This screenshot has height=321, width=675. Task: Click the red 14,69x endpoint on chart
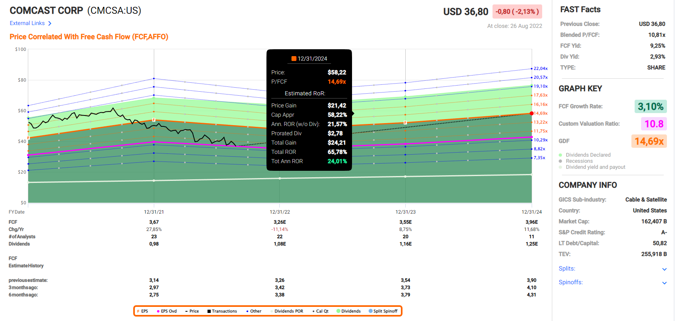pos(532,113)
